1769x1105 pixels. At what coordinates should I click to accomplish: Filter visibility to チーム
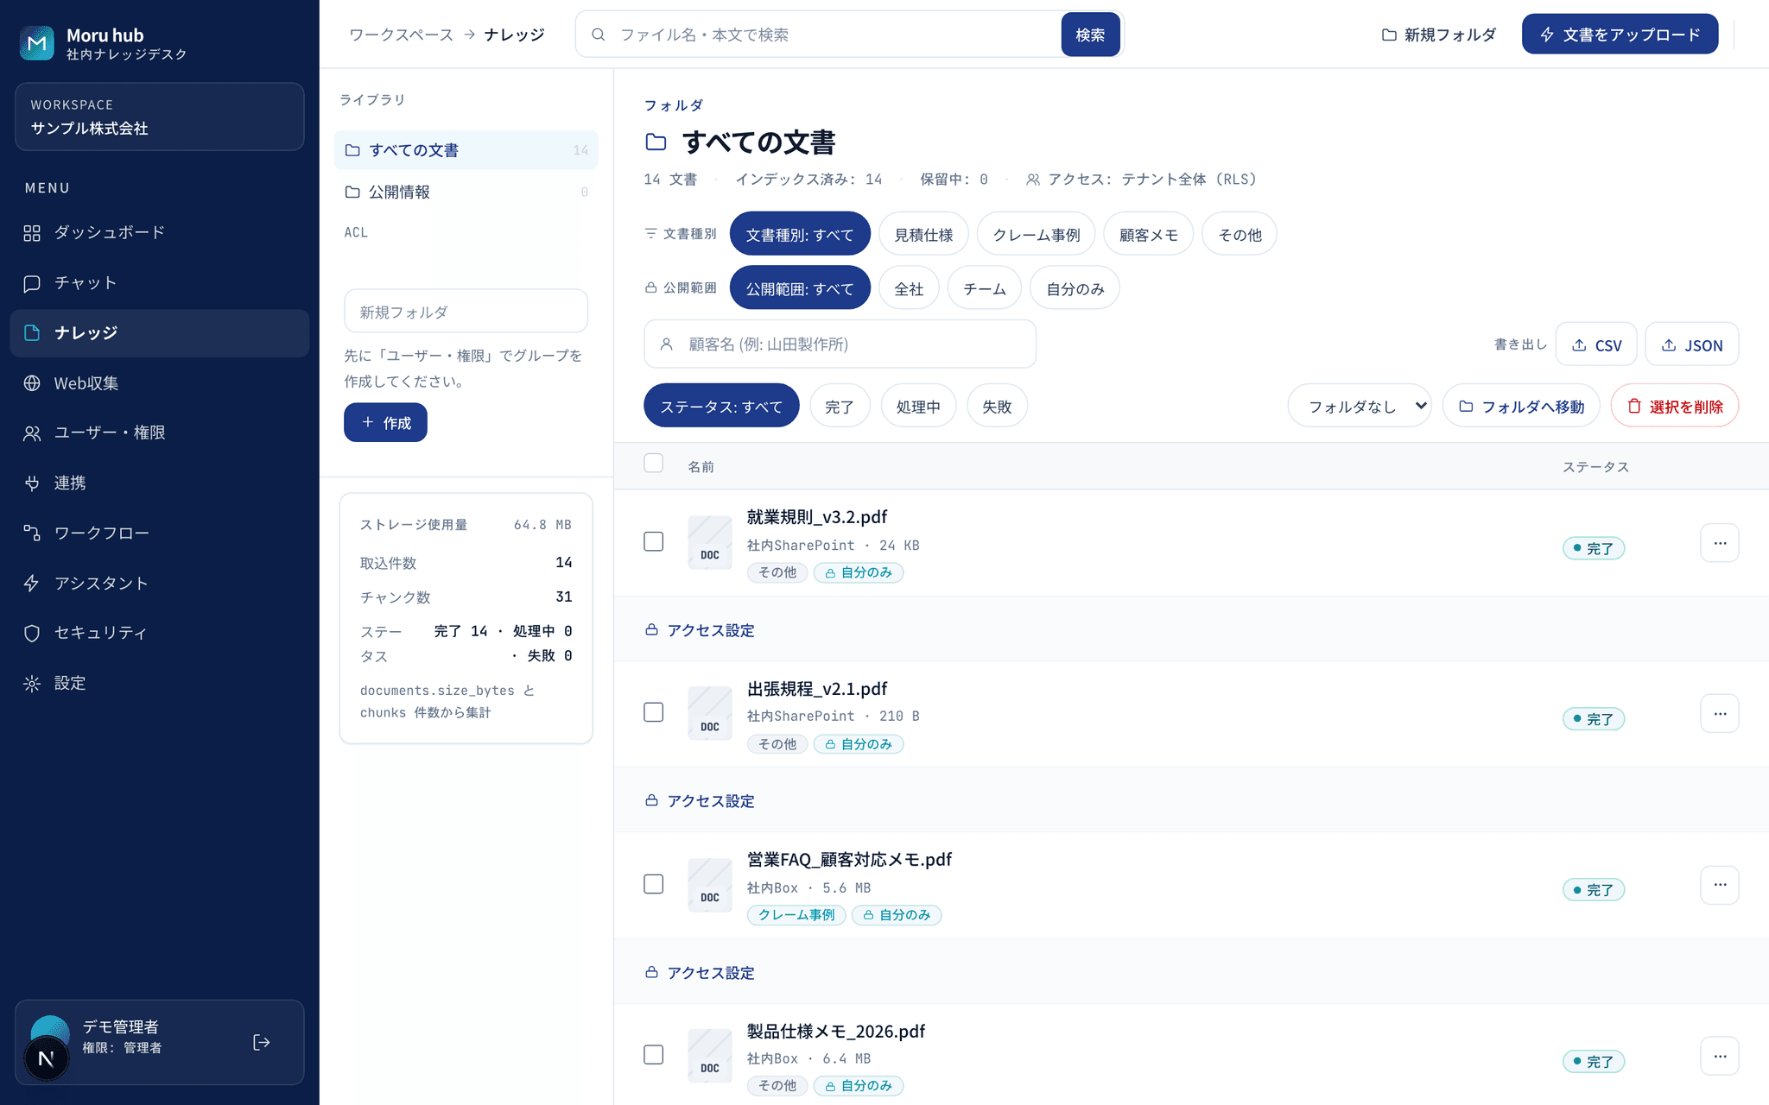click(x=985, y=288)
